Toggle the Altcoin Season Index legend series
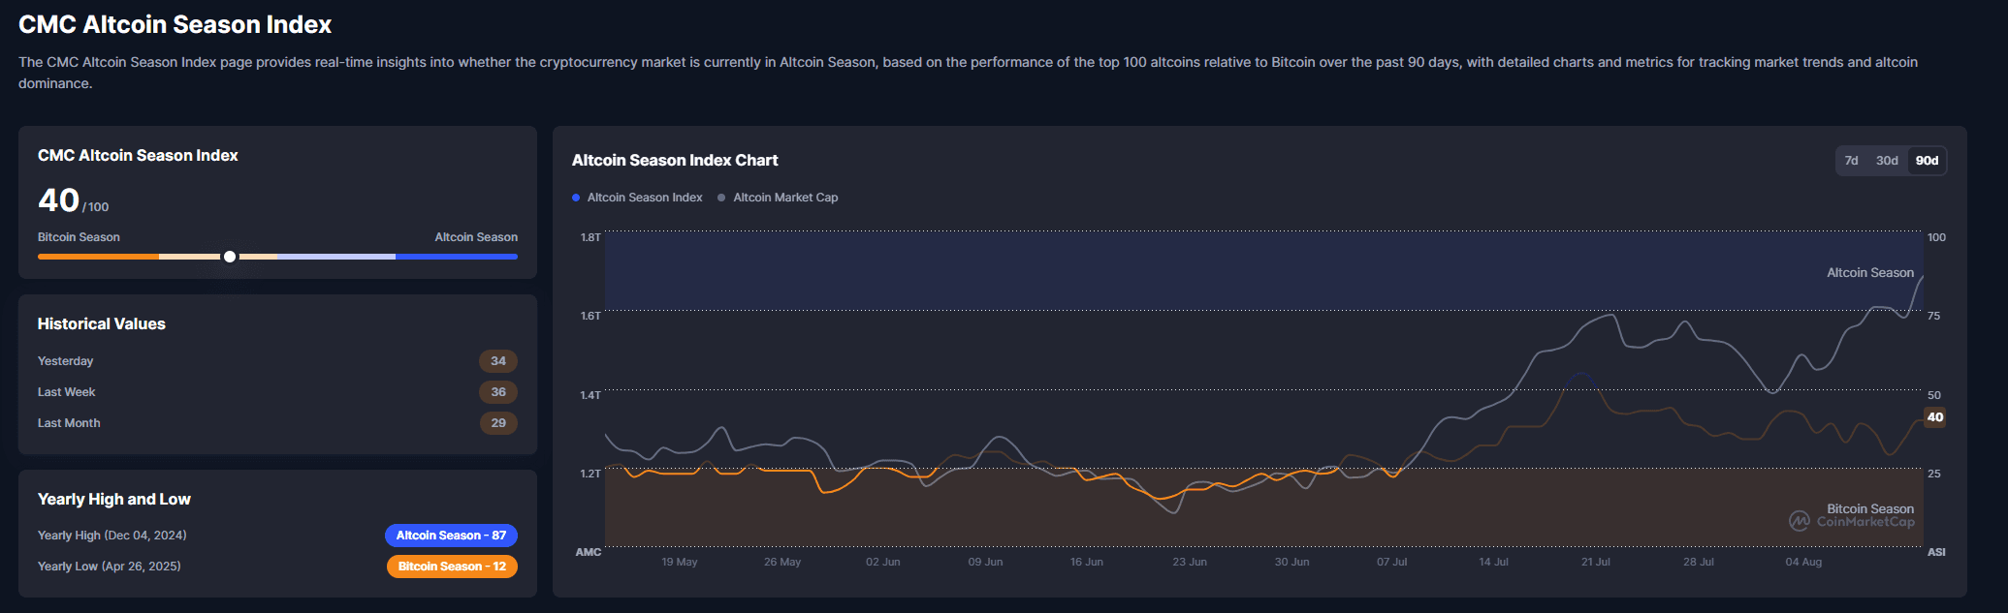The height and width of the screenshot is (613, 2008). pos(638,198)
